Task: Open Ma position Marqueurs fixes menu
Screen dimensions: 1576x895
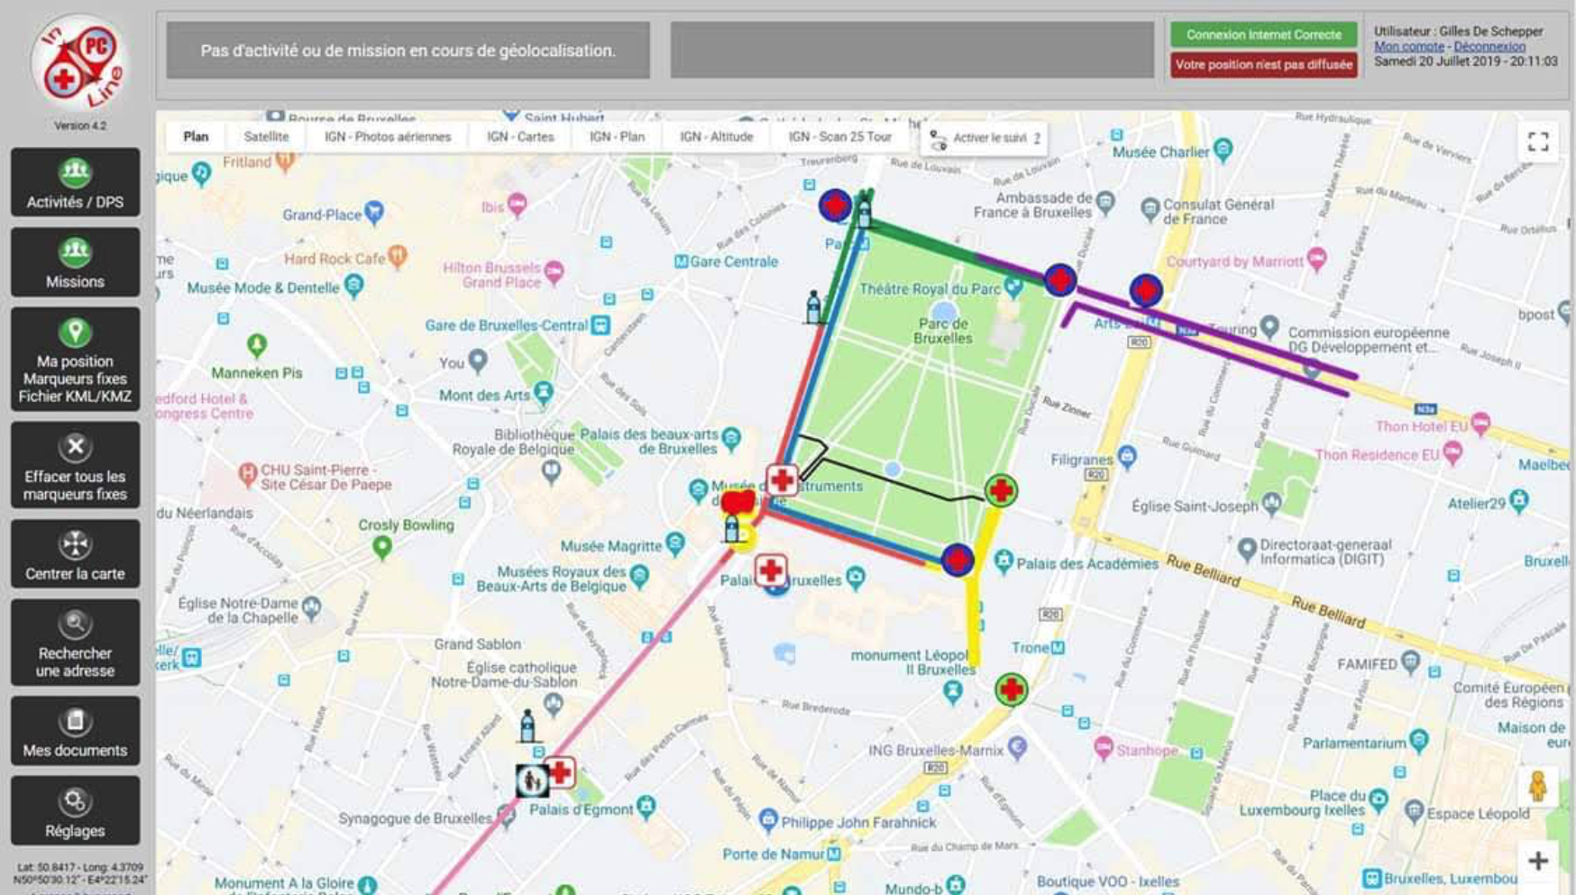Action: [75, 360]
